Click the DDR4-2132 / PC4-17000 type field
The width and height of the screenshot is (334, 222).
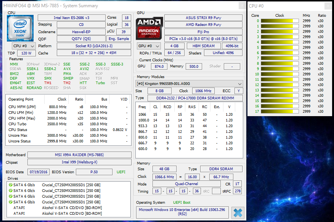click(x=195, y=98)
